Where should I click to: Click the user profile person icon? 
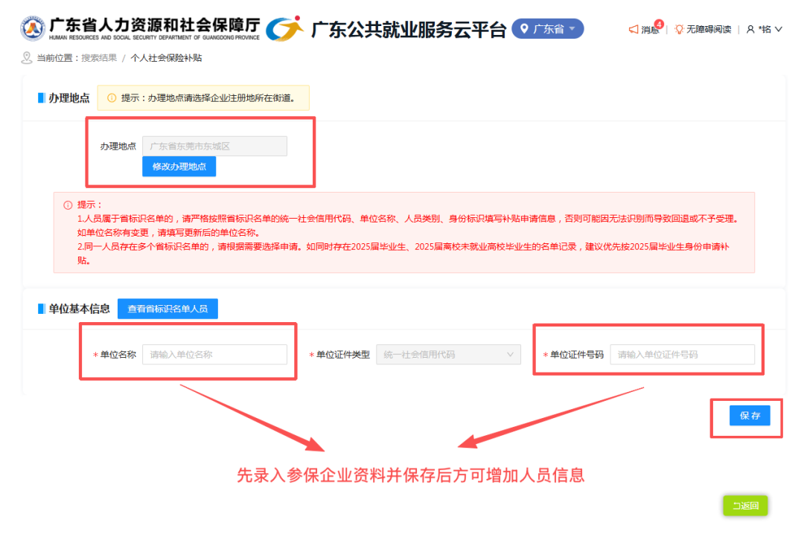[x=750, y=29]
